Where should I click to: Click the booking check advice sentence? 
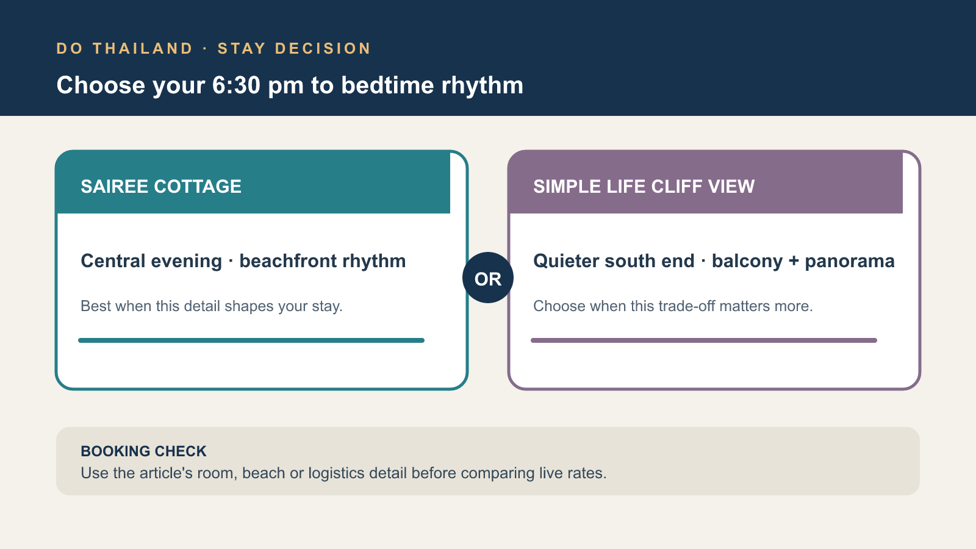tap(343, 473)
